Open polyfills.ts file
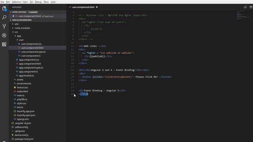This screenshot has width=253, height=142. coord(22,99)
